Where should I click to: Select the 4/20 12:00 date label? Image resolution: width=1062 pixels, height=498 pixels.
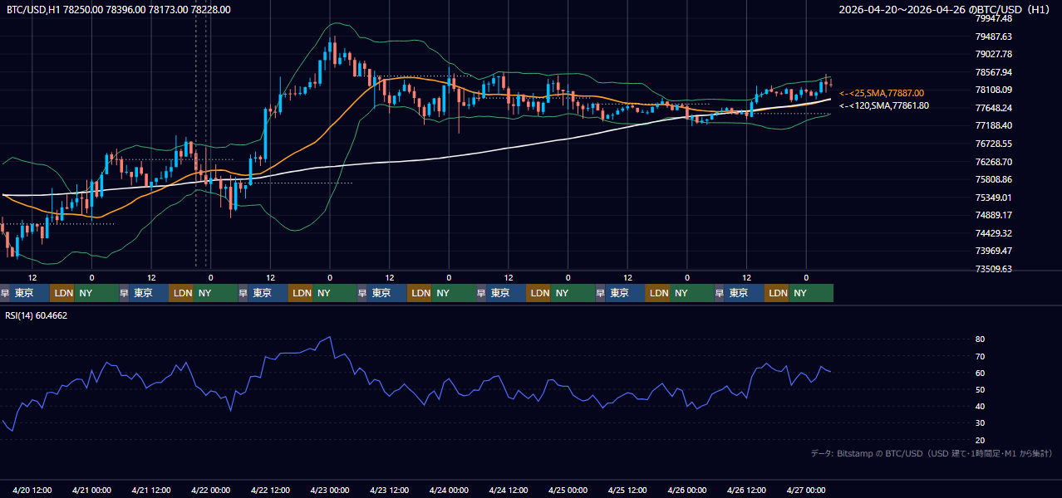click(32, 491)
